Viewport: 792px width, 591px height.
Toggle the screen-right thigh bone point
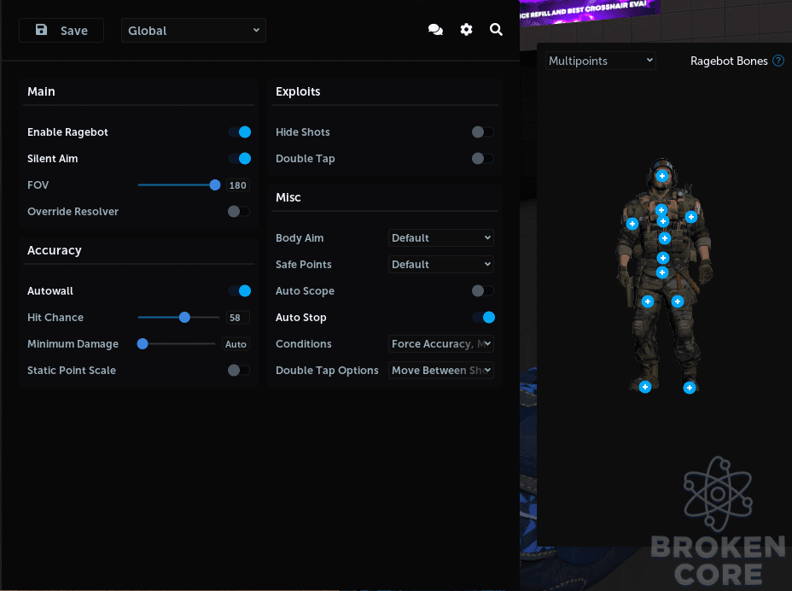(678, 301)
